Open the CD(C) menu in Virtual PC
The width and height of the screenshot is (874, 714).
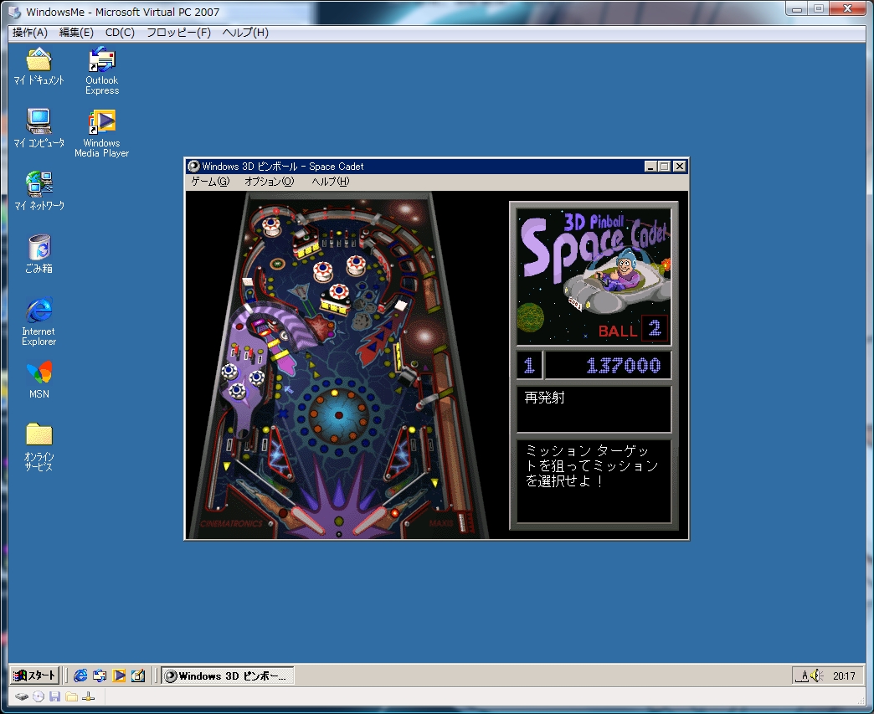(120, 33)
